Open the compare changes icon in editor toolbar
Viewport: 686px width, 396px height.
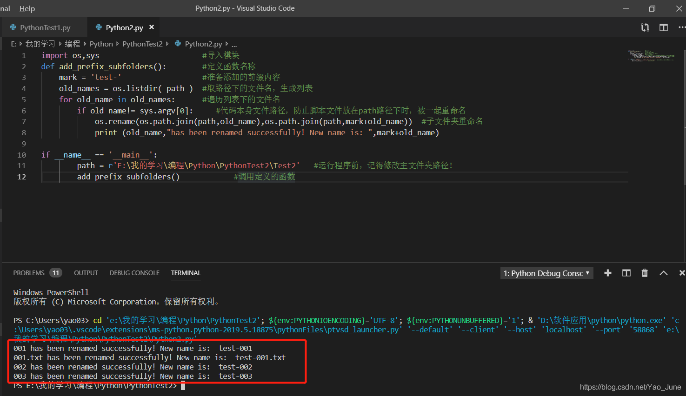(x=645, y=27)
